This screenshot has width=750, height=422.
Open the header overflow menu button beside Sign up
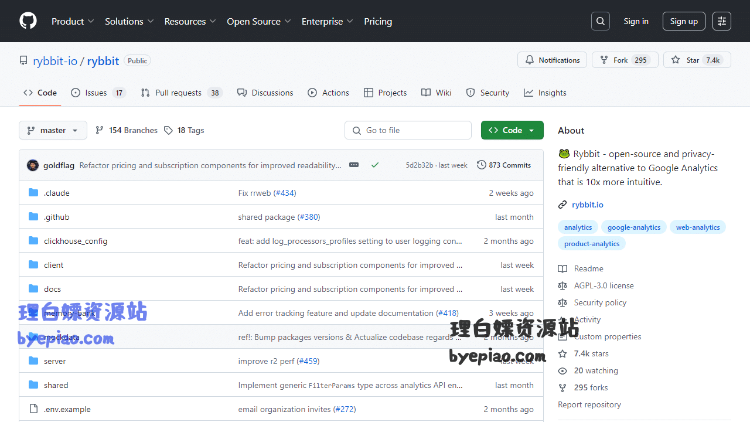click(x=722, y=21)
